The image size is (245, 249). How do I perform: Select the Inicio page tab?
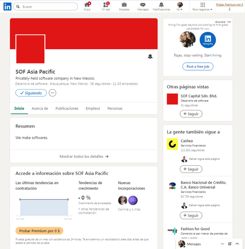click(19, 109)
